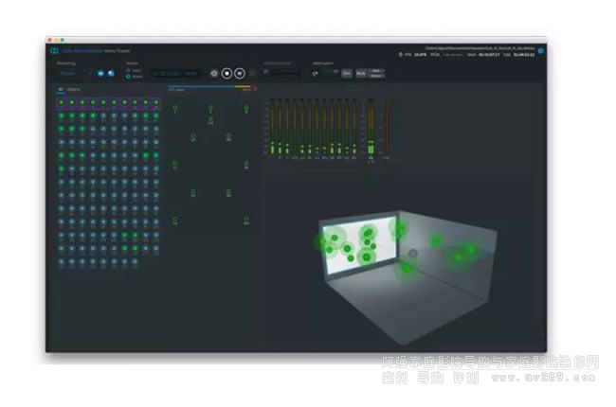The width and height of the screenshot is (616, 407).
Task: Toggle the first object in purple bed row
Action: 60,102
